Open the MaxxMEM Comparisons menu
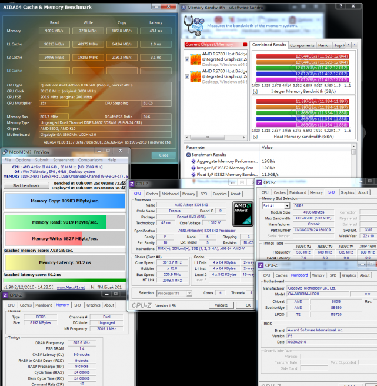This screenshot has height=386, width=377. coord(91,160)
